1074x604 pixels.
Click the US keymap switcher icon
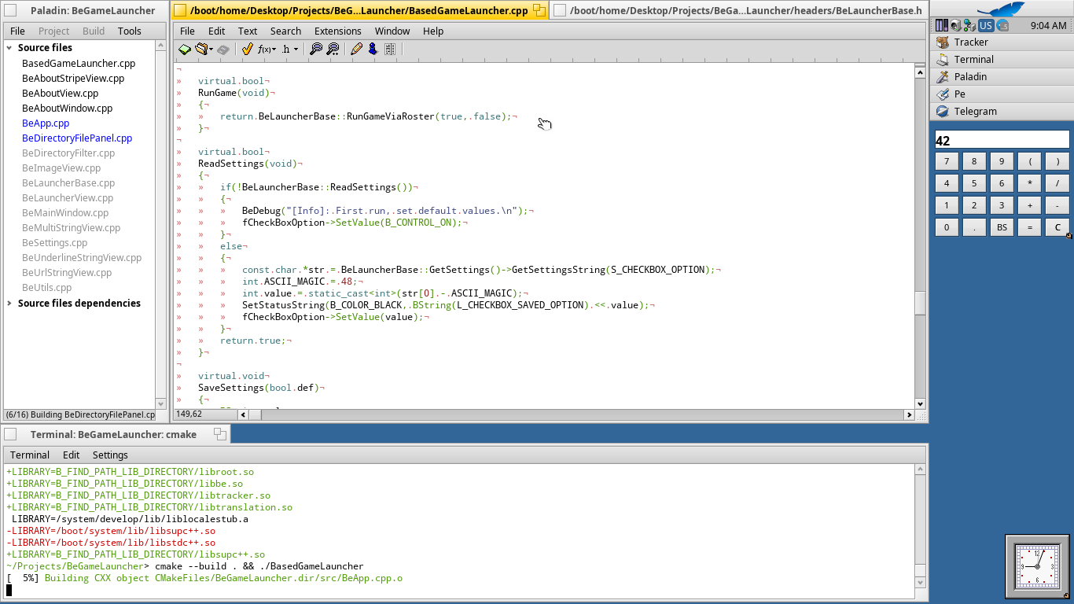(985, 25)
